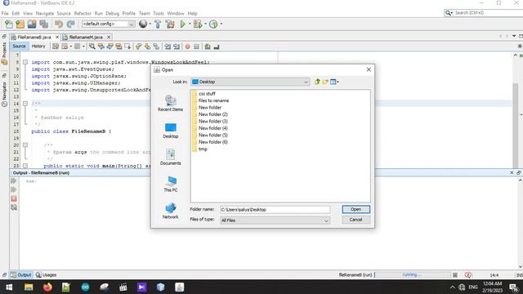Click Save All icon in NetBeans toolbar

(43, 24)
